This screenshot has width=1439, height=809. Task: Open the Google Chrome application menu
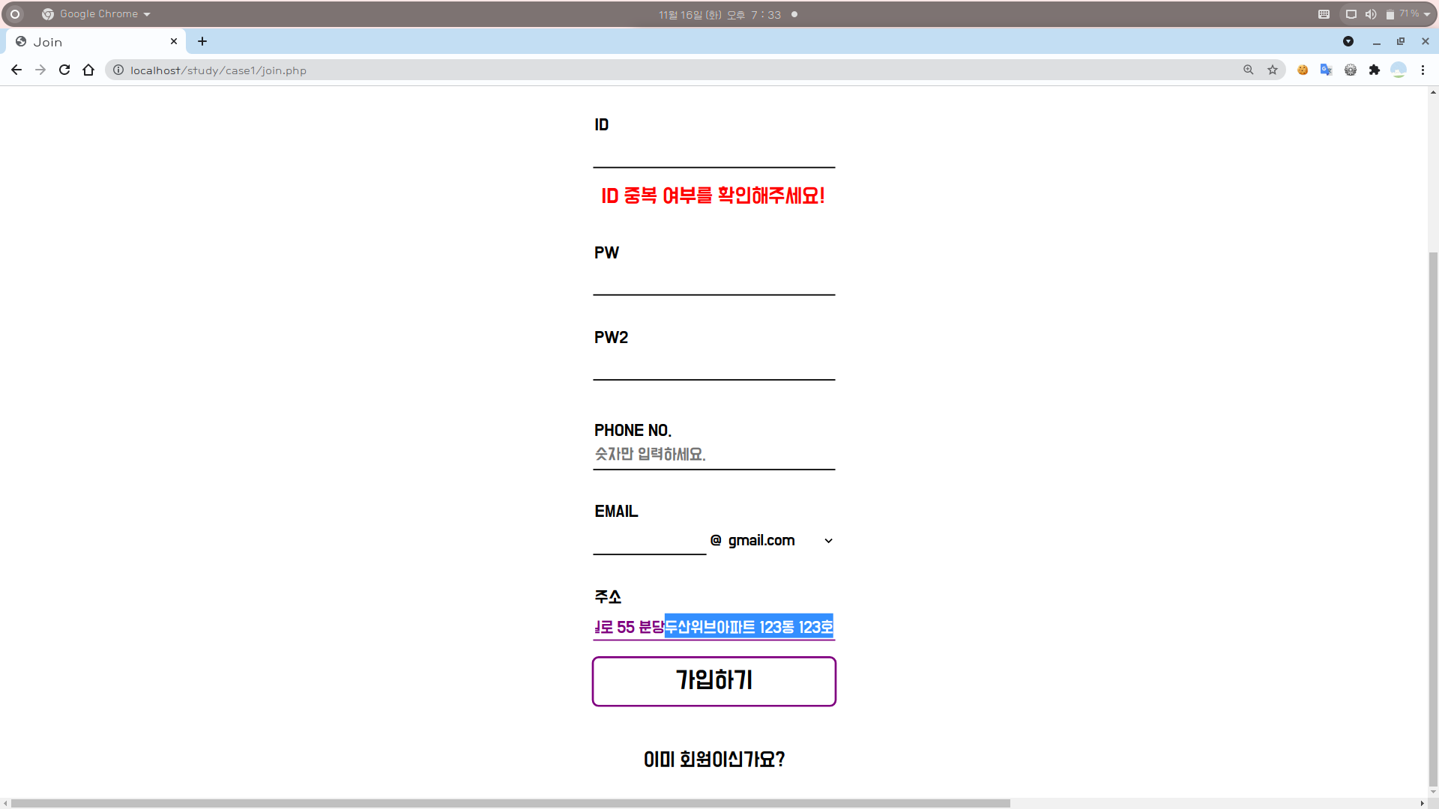97,14
